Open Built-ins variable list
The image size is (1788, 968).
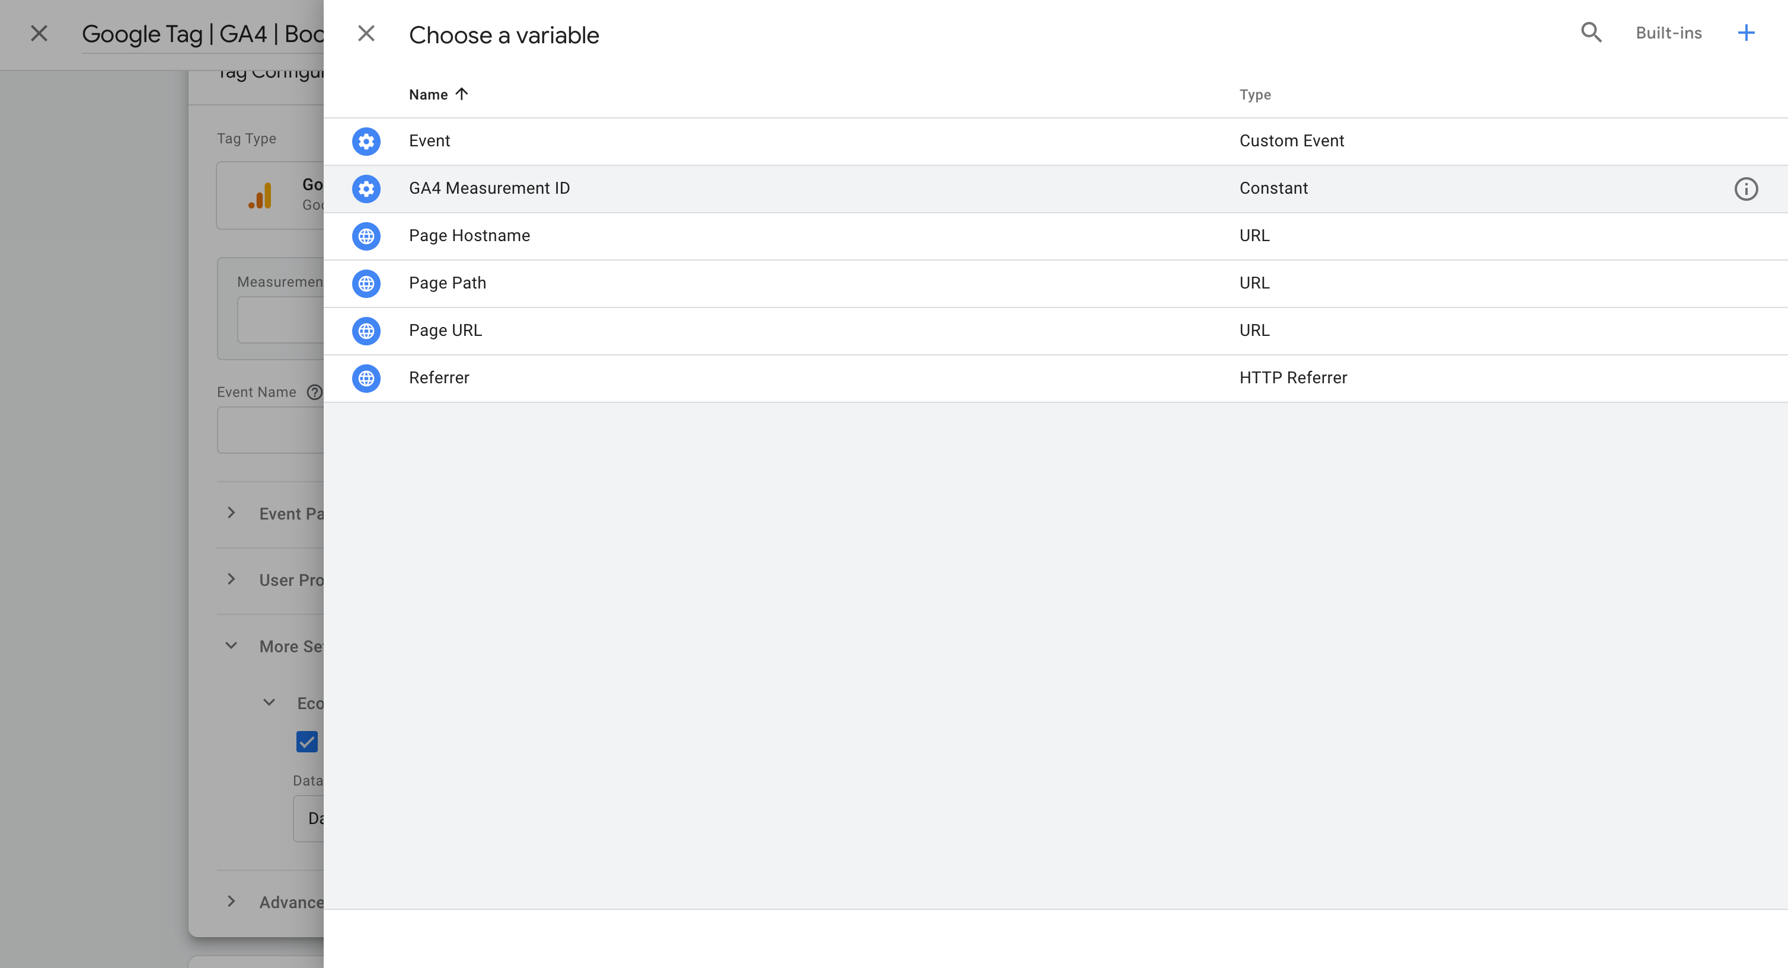click(1669, 33)
